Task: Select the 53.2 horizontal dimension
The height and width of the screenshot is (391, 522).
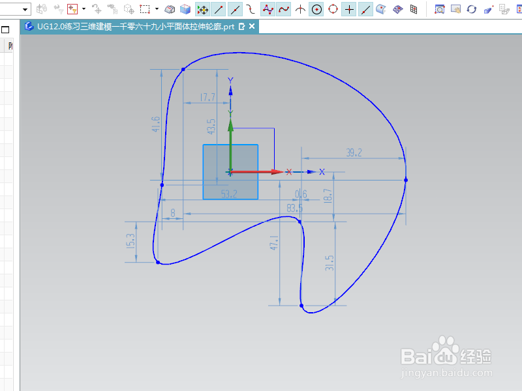Action: (229, 194)
